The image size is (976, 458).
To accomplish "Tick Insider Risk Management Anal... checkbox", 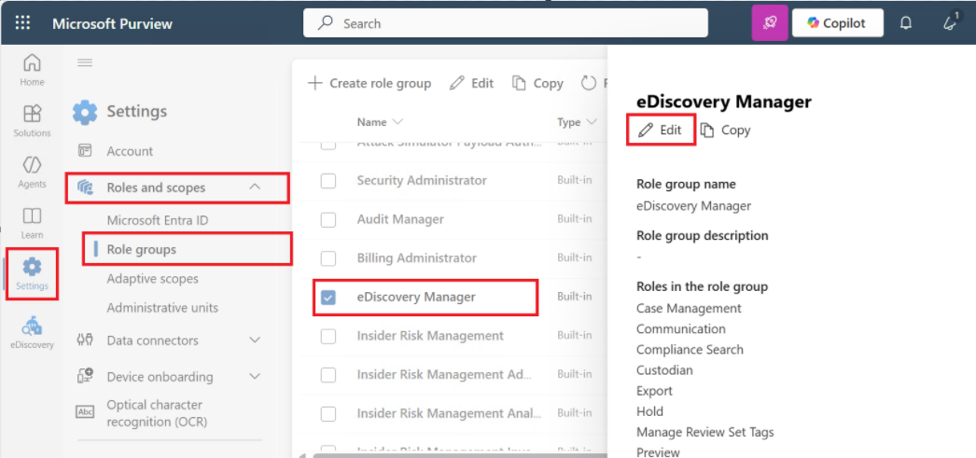I will click(x=328, y=414).
